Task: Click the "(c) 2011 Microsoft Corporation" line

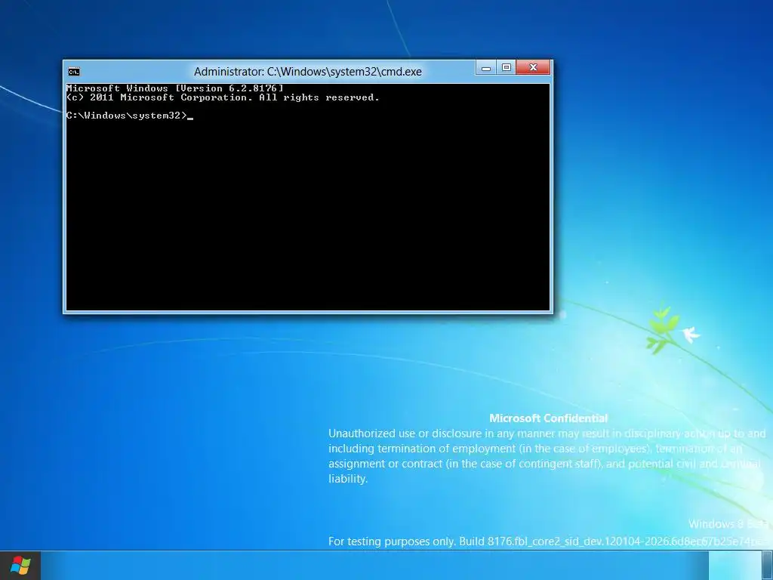Action: click(x=223, y=97)
